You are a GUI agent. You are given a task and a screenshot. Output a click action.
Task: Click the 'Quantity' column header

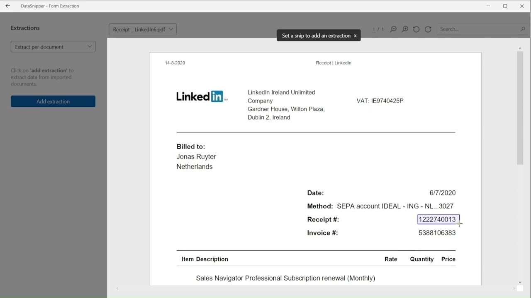[422, 259]
